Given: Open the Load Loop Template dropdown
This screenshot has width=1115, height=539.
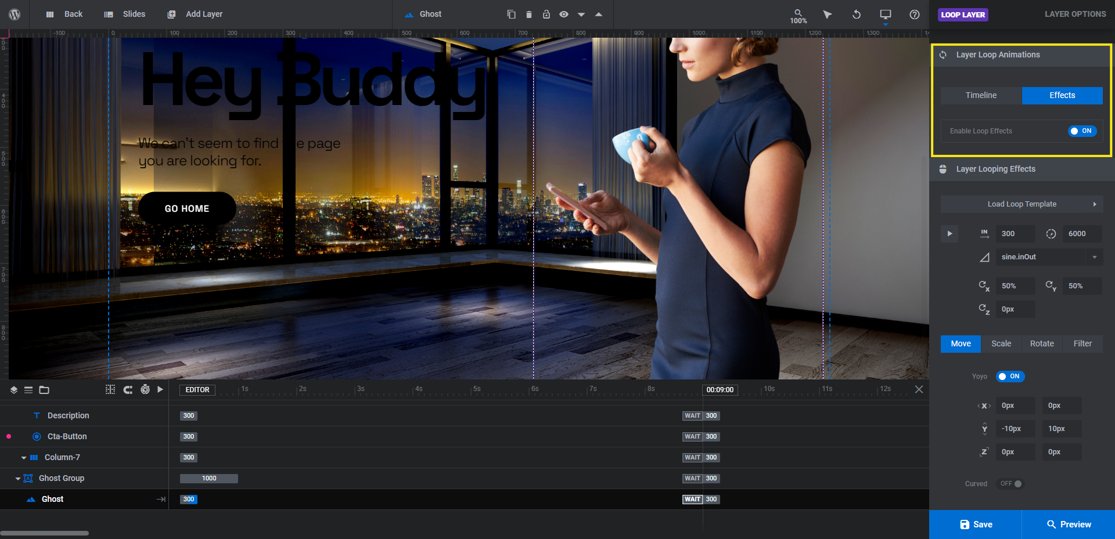Looking at the screenshot, I should (1022, 204).
